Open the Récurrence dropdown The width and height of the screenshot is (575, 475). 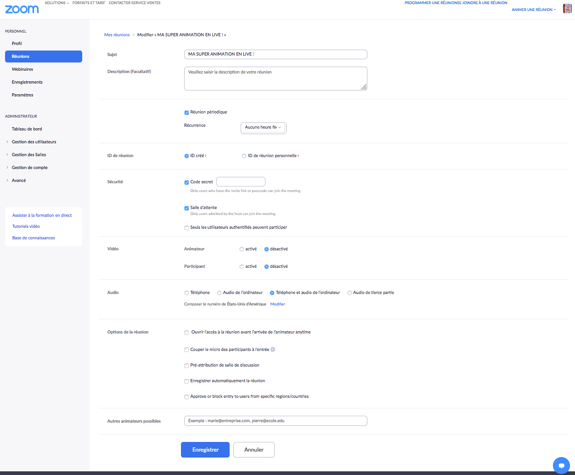(x=263, y=128)
